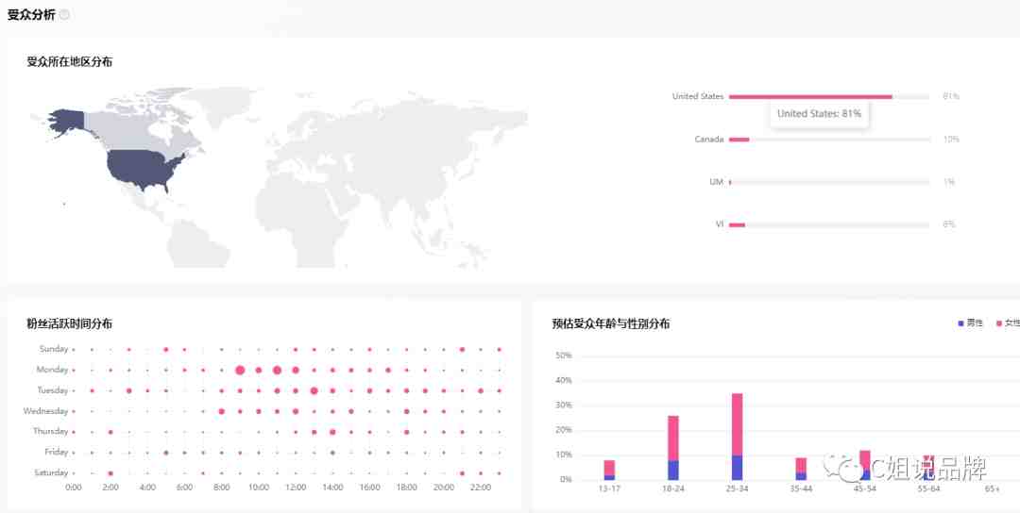Image resolution: width=1020 pixels, height=513 pixels.
Task: Click the Tuesday 13:00 activity dot
Action: (x=314, y=391)
